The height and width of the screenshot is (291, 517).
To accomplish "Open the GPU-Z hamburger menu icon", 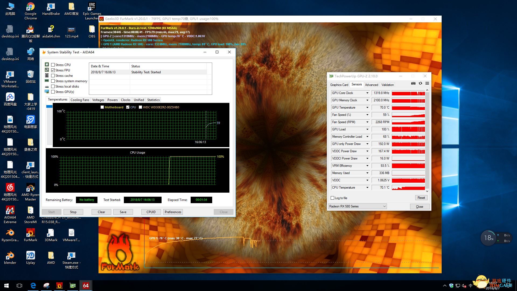I will tap(427, 84).
